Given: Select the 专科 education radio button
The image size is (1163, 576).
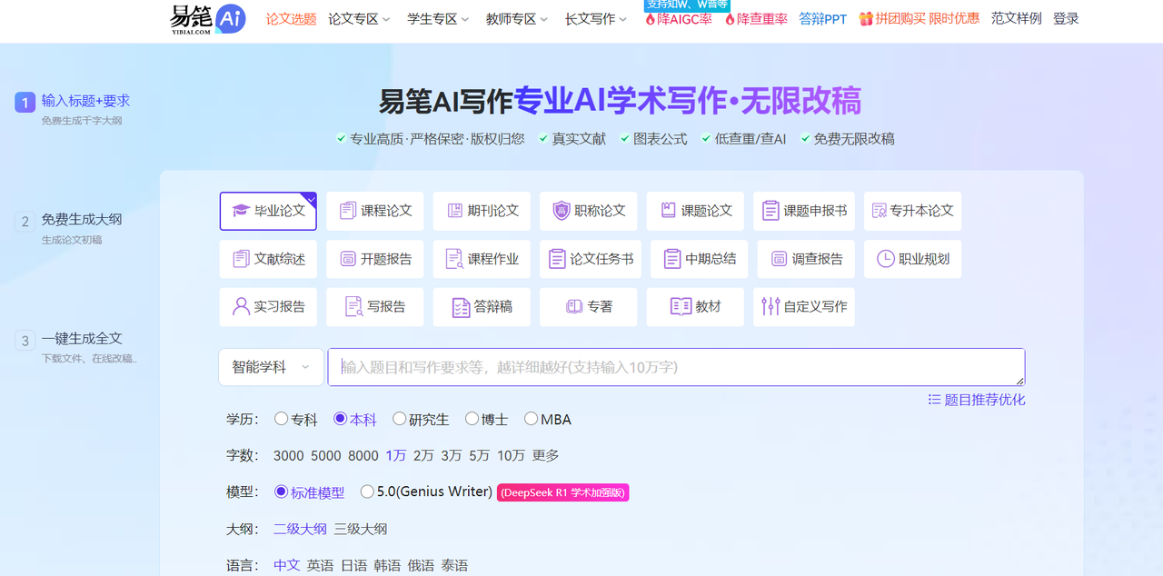Looking at the screenshot, I should tap(281, 419).
